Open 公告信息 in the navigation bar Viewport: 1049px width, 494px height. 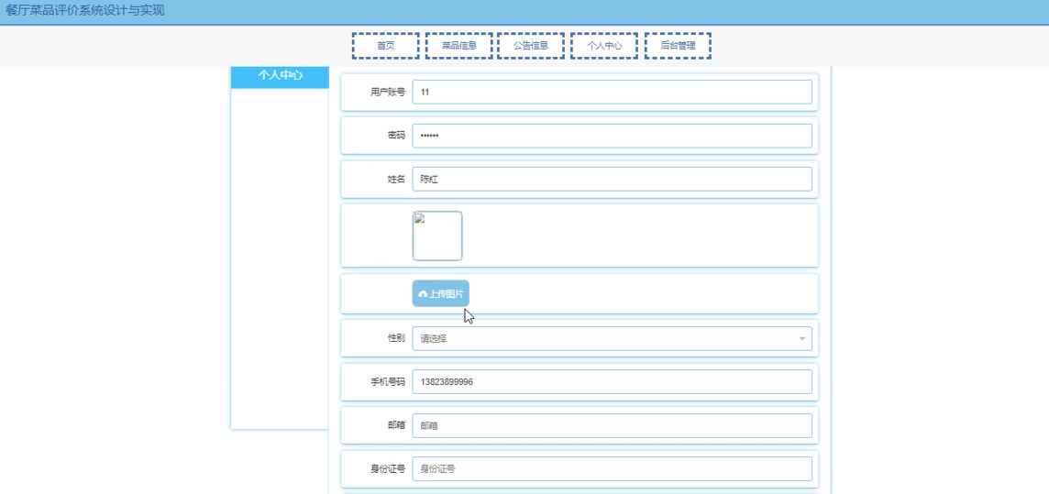coord(531,46)
